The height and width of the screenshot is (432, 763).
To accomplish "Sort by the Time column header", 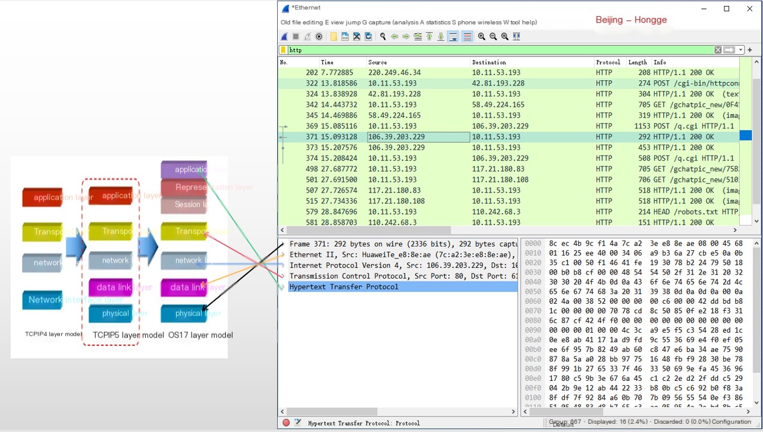I will tap(343, 62).
